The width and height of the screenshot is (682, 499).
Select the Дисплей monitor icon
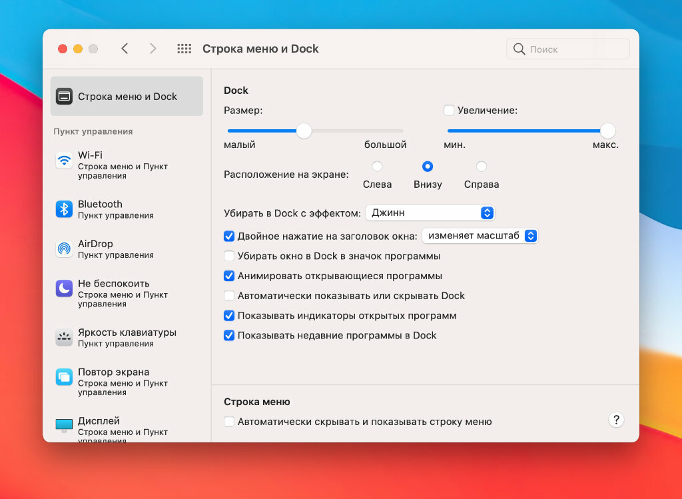[x=64, y=426]
